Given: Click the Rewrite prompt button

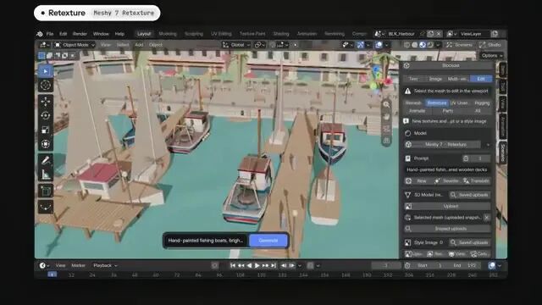Looking at the screenshot, I should pyautogui.click(x=446, y=180).
